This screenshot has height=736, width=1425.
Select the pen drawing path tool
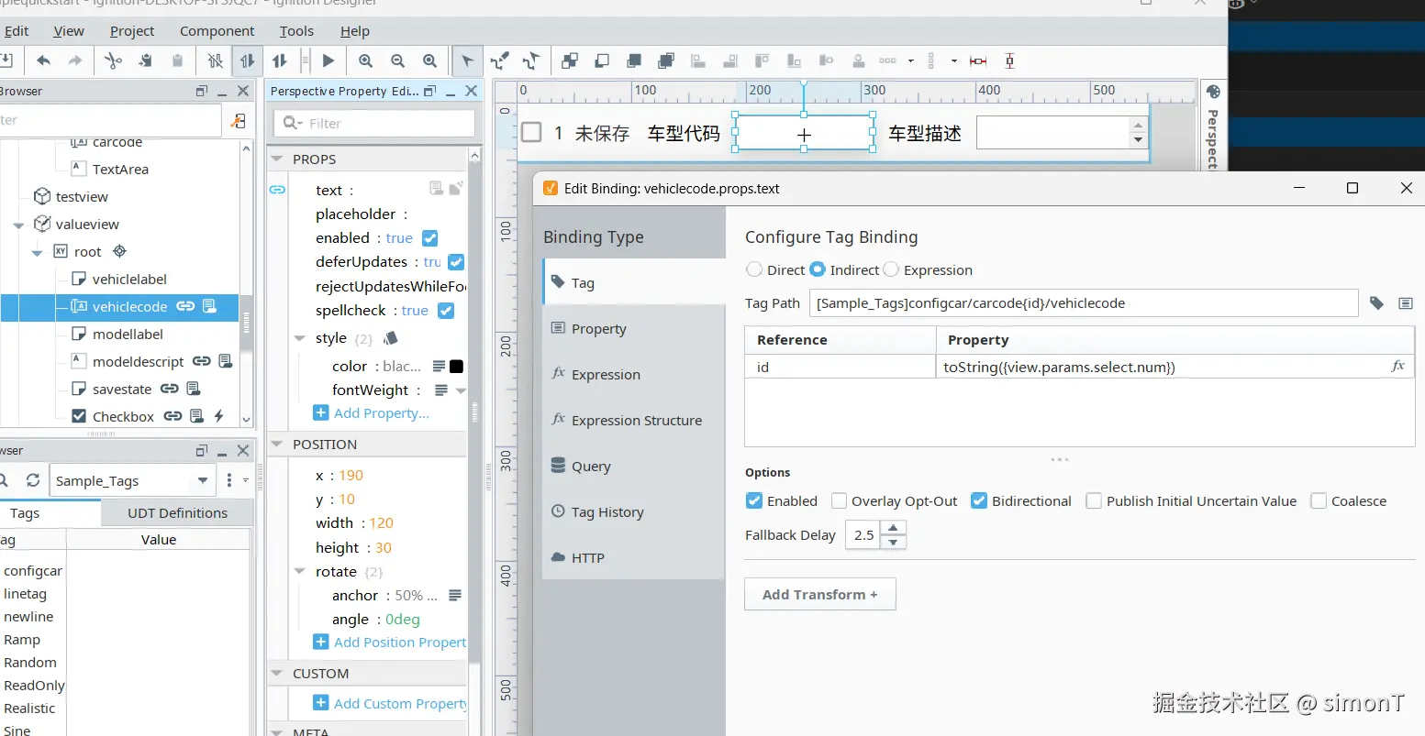499,60
